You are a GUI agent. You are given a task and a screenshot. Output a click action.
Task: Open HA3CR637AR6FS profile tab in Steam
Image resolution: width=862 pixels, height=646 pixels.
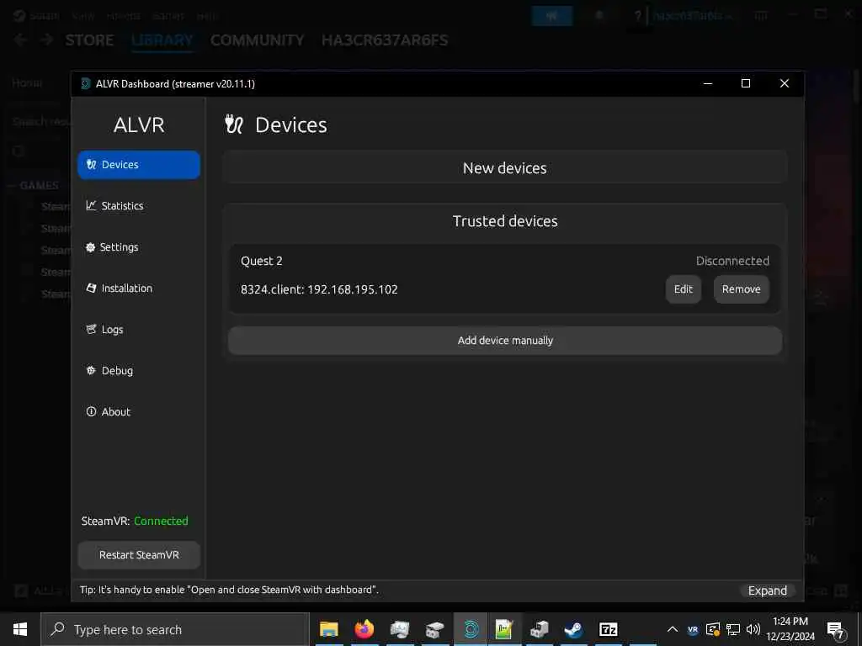[x=384, y=40]
